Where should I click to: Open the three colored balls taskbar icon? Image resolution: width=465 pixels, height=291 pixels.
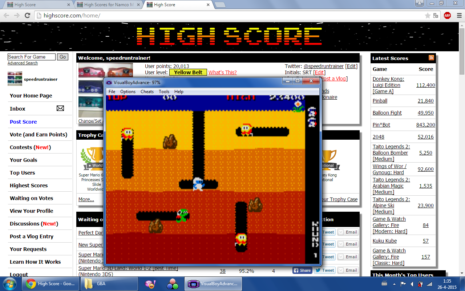click(x=172, y=284)
